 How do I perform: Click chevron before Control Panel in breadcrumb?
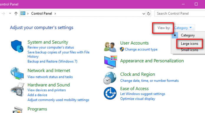pos(28,14)
